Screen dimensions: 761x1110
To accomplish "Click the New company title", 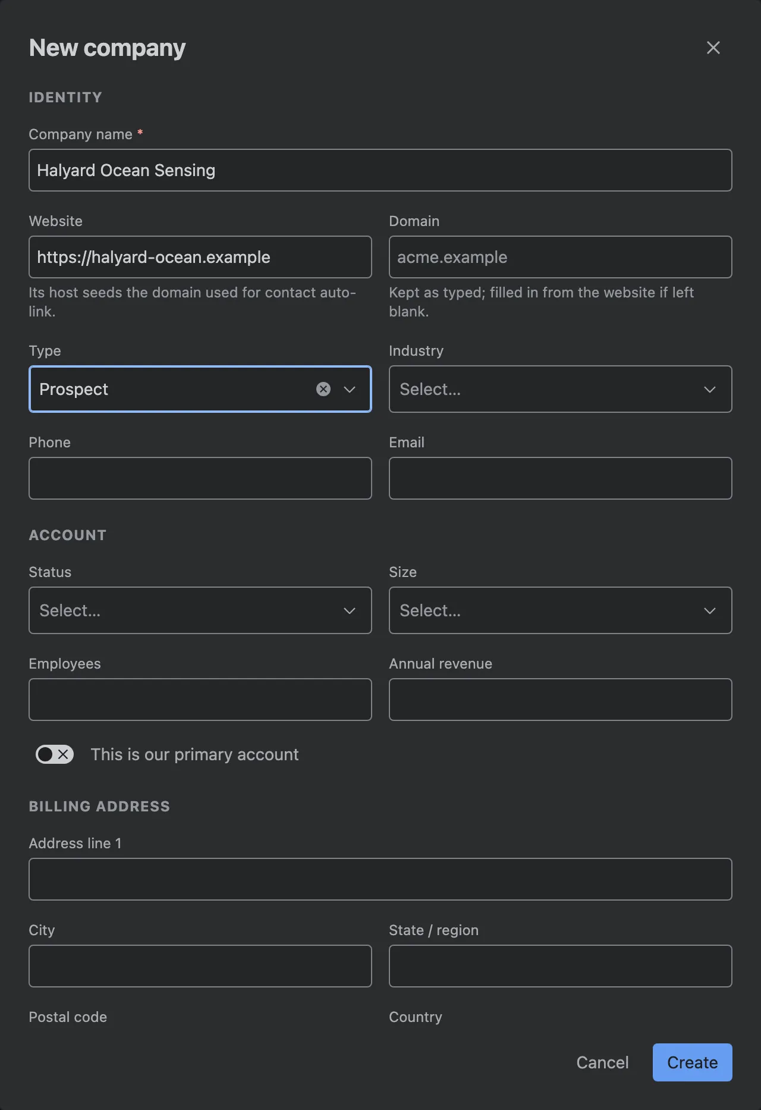I will (x=107, y=48).
